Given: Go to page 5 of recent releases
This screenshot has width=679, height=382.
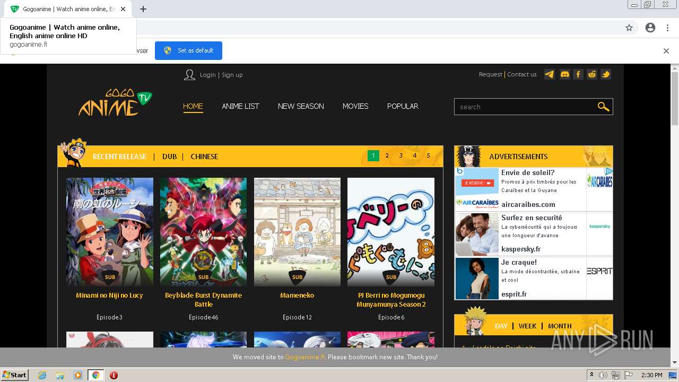Looking at the screenshot, I should point(429,155).
